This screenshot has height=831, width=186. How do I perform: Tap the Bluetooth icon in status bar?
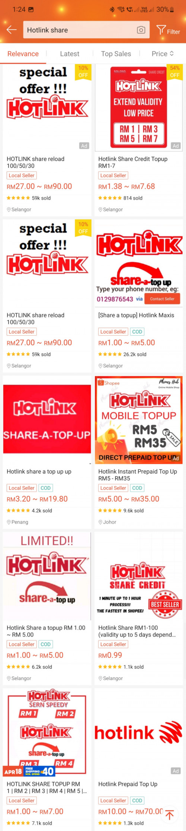pos(112,10)
